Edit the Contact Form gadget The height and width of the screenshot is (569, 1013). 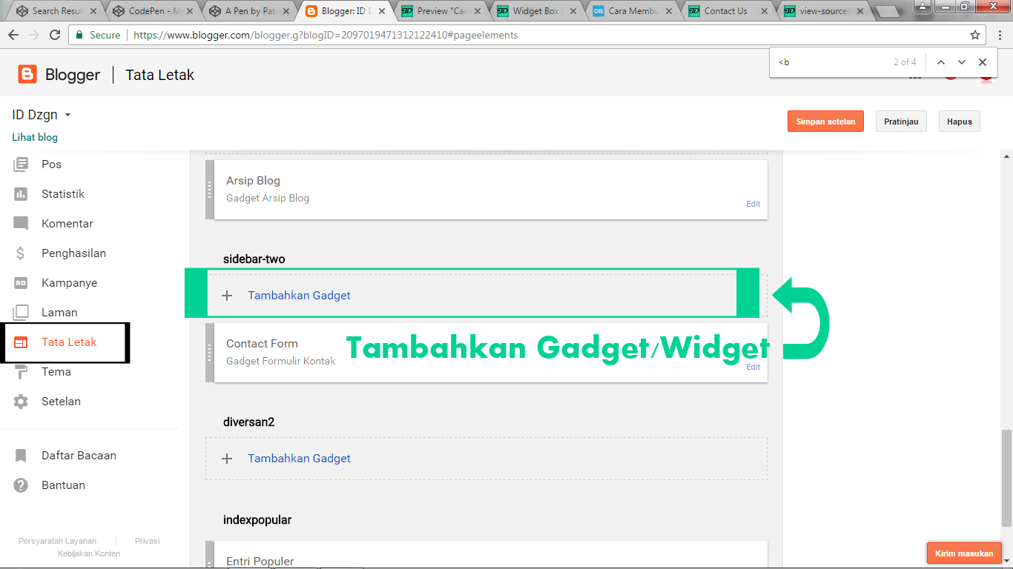tap(753, 367)
